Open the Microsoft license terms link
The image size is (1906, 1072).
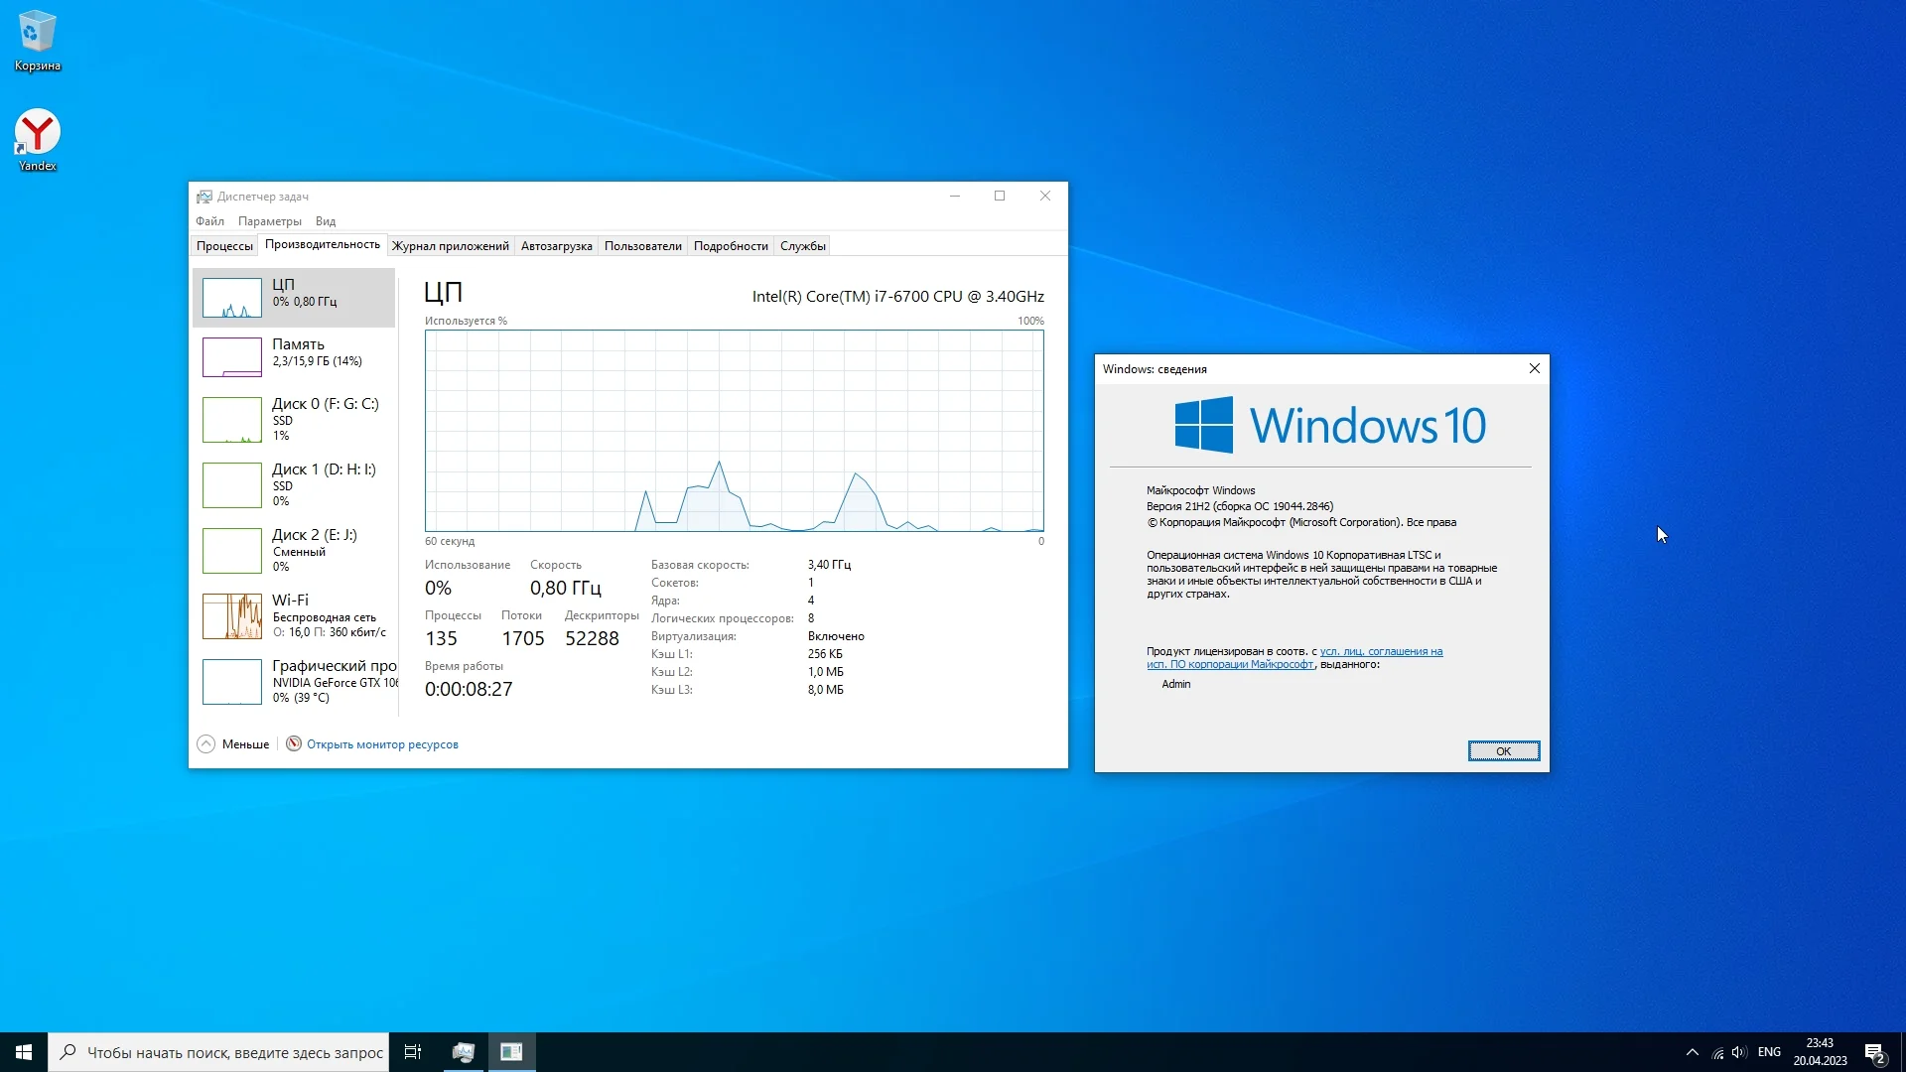point(1380,652)
